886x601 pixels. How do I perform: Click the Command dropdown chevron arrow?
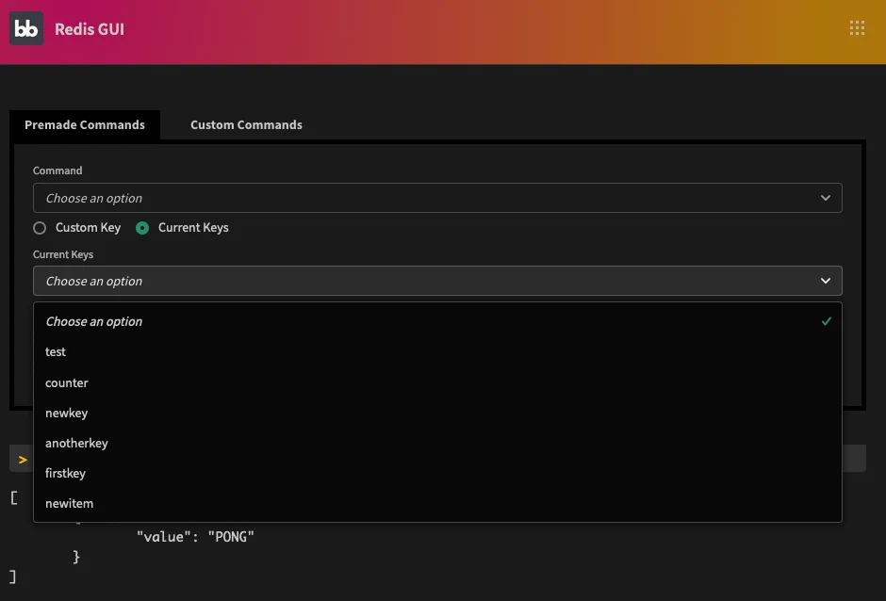pos(826,198)
